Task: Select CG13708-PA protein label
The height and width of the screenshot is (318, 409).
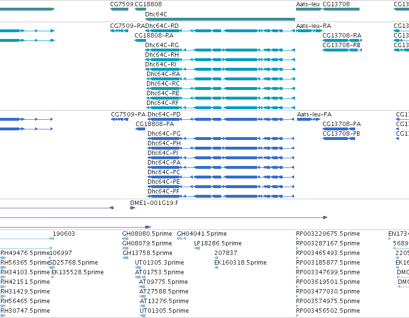Action: [342, 124]
